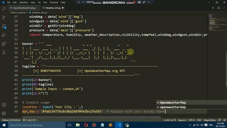Open the volume control in tray
This screenshot has width=227, height=128.
point(202,125)
